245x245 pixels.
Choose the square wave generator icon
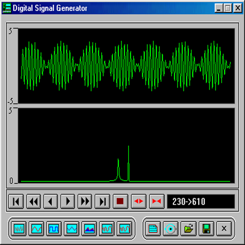point(54,229)
